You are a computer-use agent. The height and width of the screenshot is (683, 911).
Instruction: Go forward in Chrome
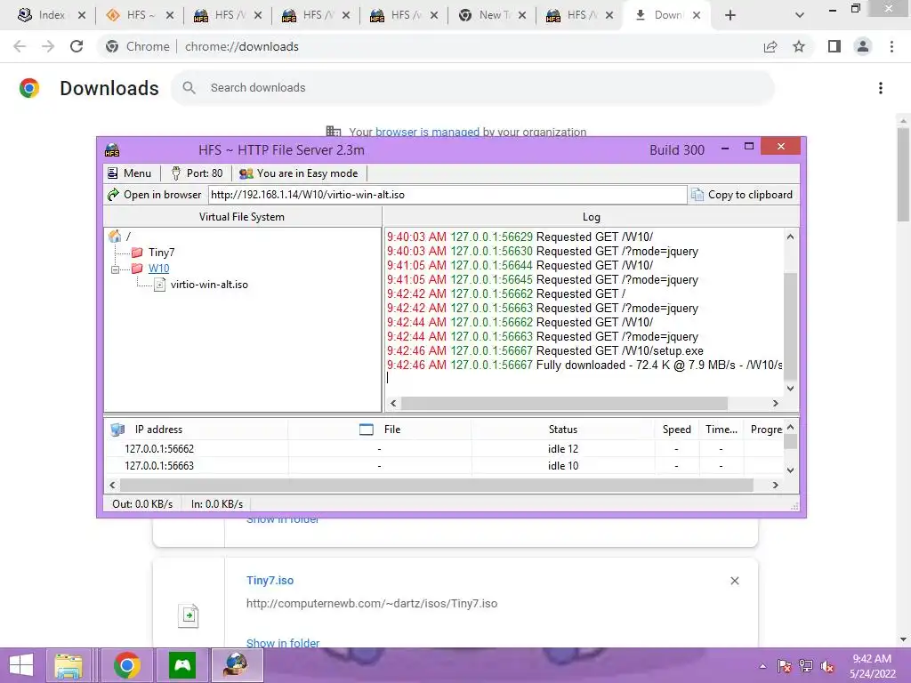[48, 46]
